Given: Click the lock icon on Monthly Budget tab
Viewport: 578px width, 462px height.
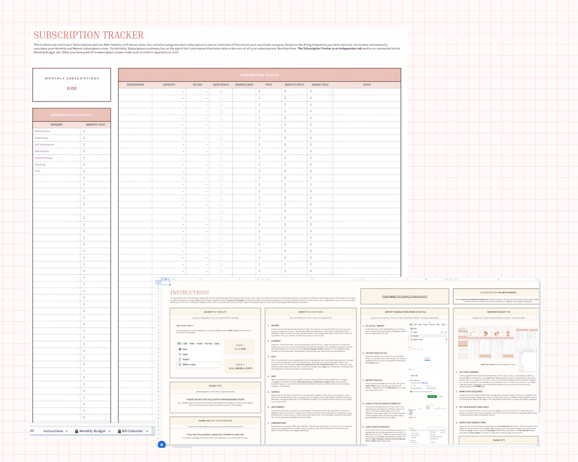Looking at the screenshot, I should click(76, 431).
